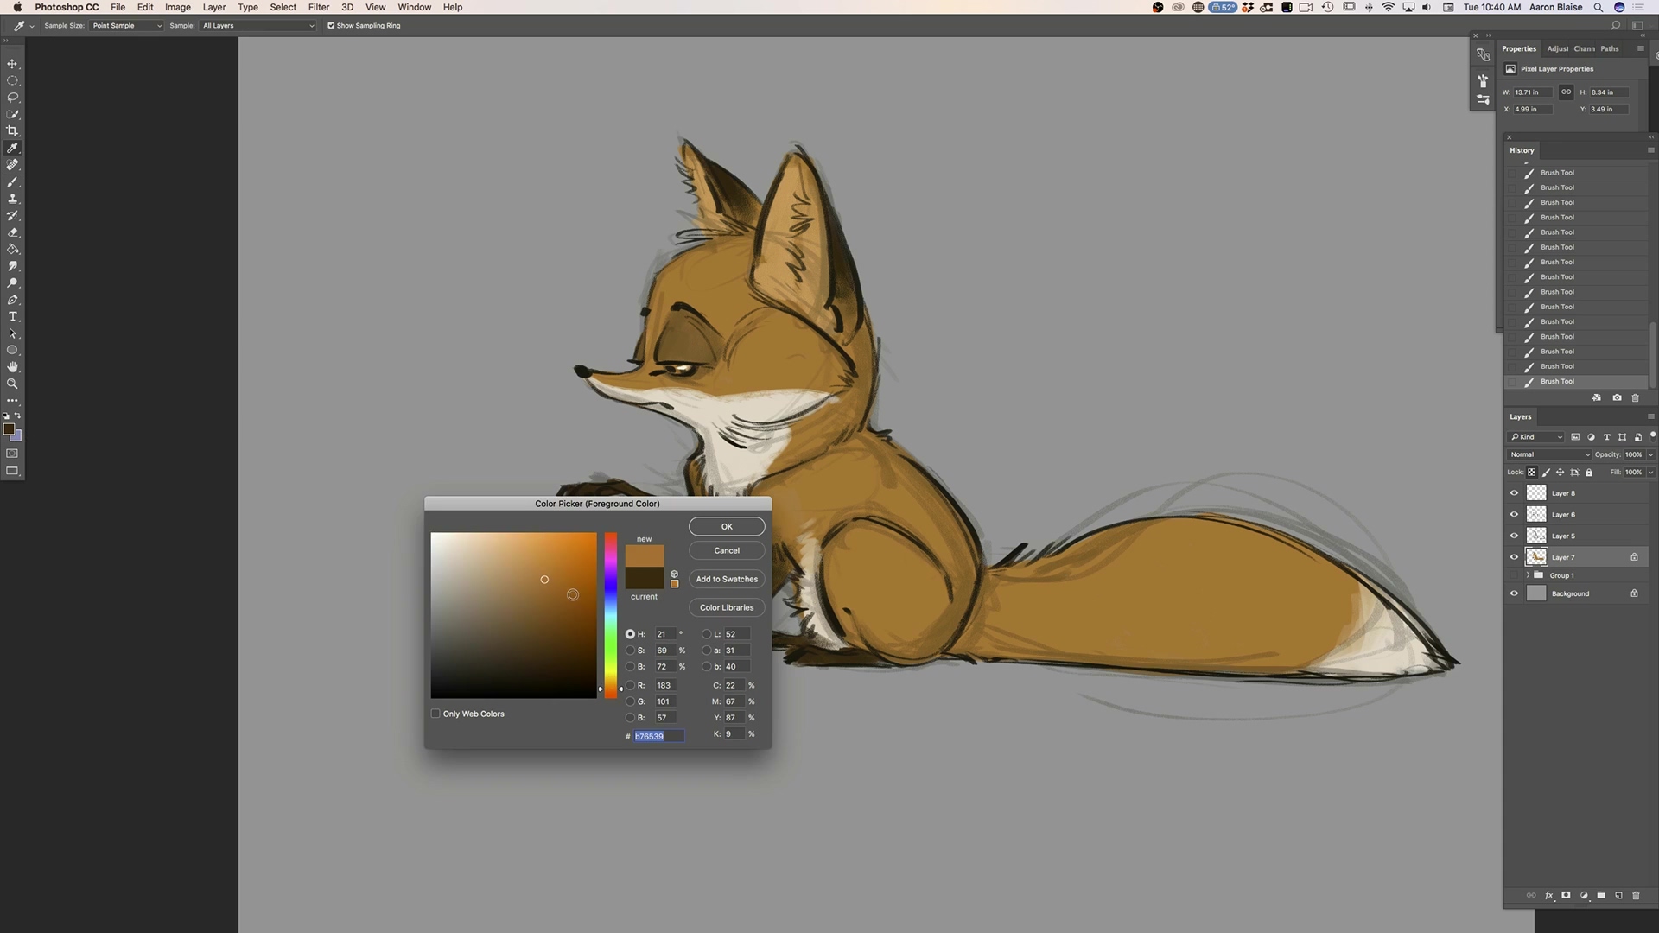Switch to the Paths tab
Viewport: 1659px width, 933px height.
click(x=1609, y=49)
